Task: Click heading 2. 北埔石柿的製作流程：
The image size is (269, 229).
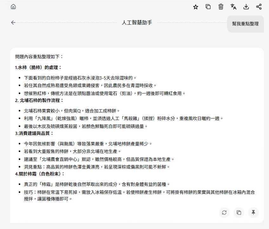Action: tap(39, 100)
